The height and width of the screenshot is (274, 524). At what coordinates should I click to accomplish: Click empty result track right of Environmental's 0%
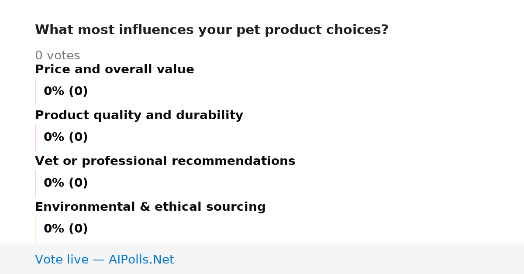coord(288,229)
